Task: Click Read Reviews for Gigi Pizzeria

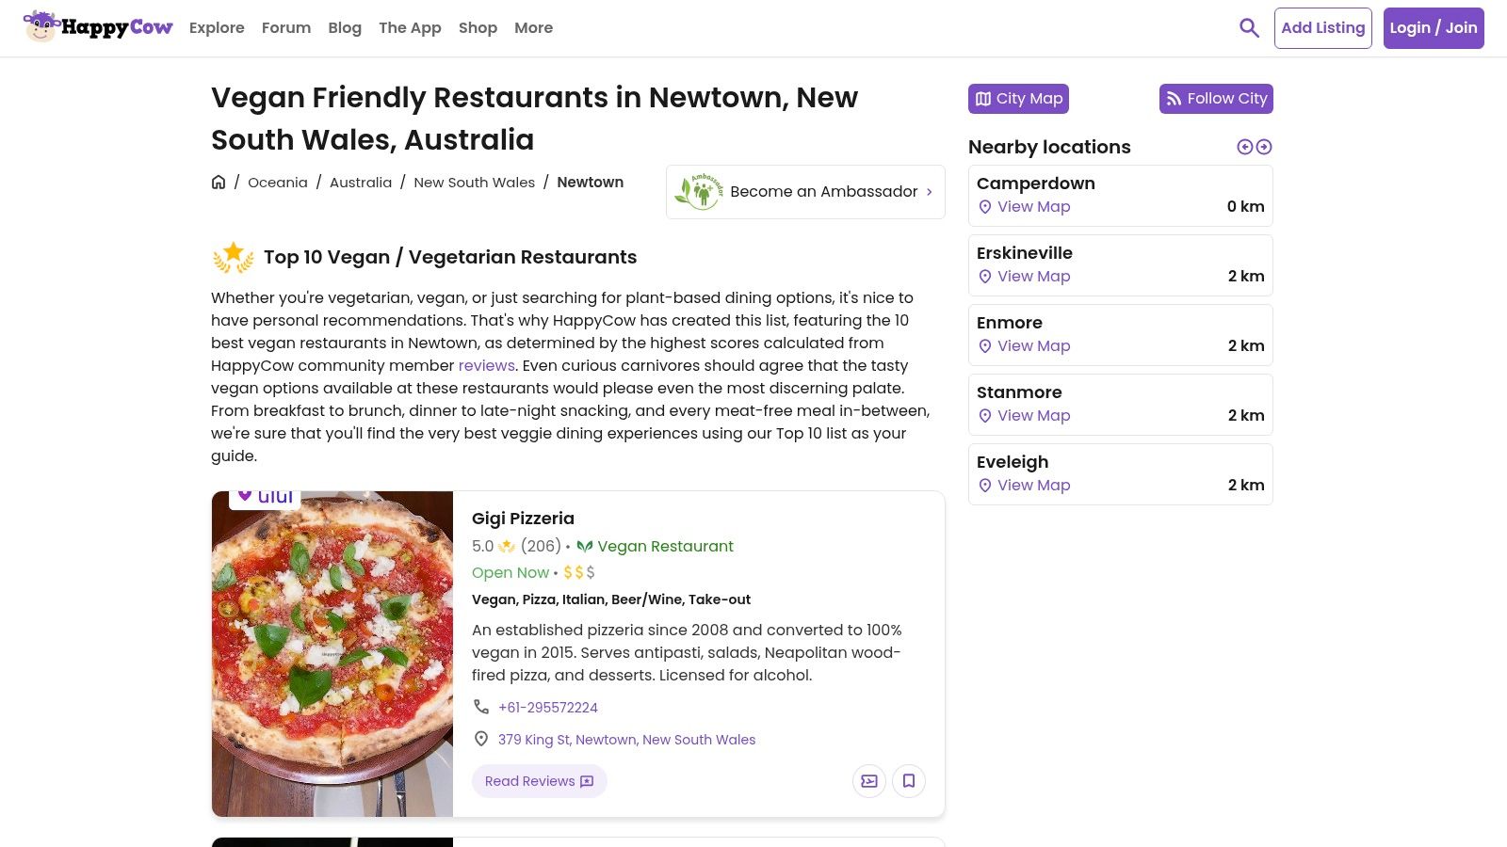Action: click(539, 781)
